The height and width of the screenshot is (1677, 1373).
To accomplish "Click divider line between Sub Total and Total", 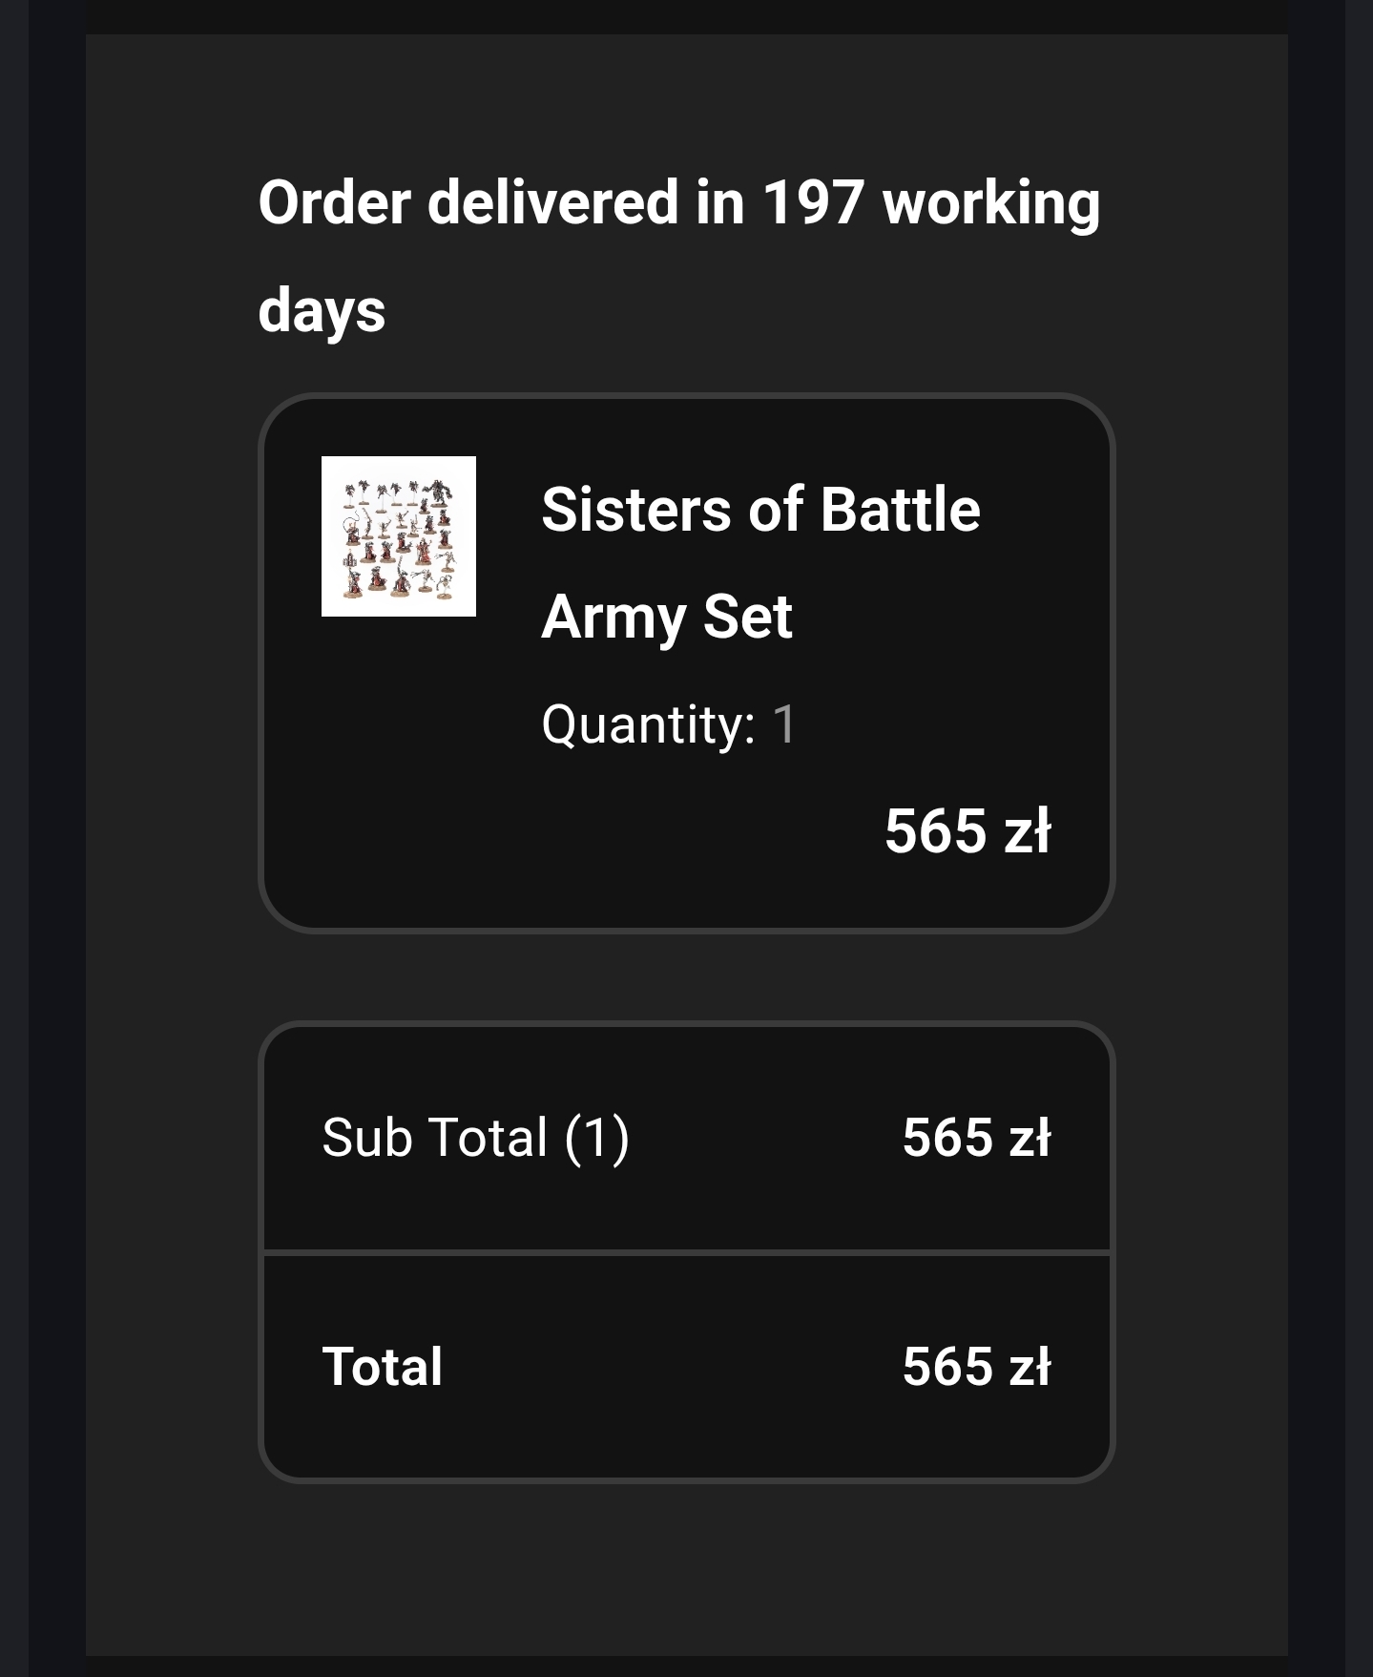I will point(686,1251).
